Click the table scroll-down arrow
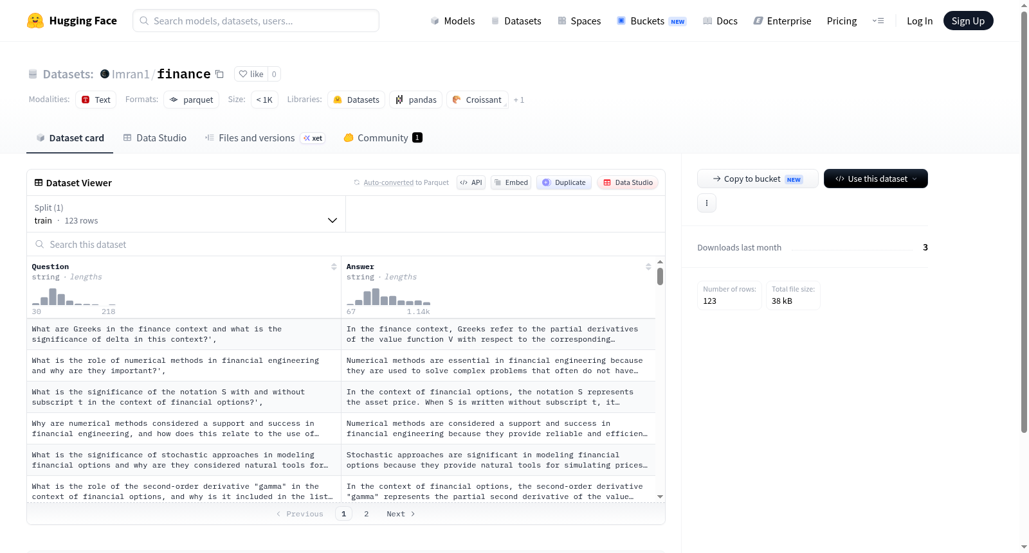 pyautogui.click(x=660, y=496)
